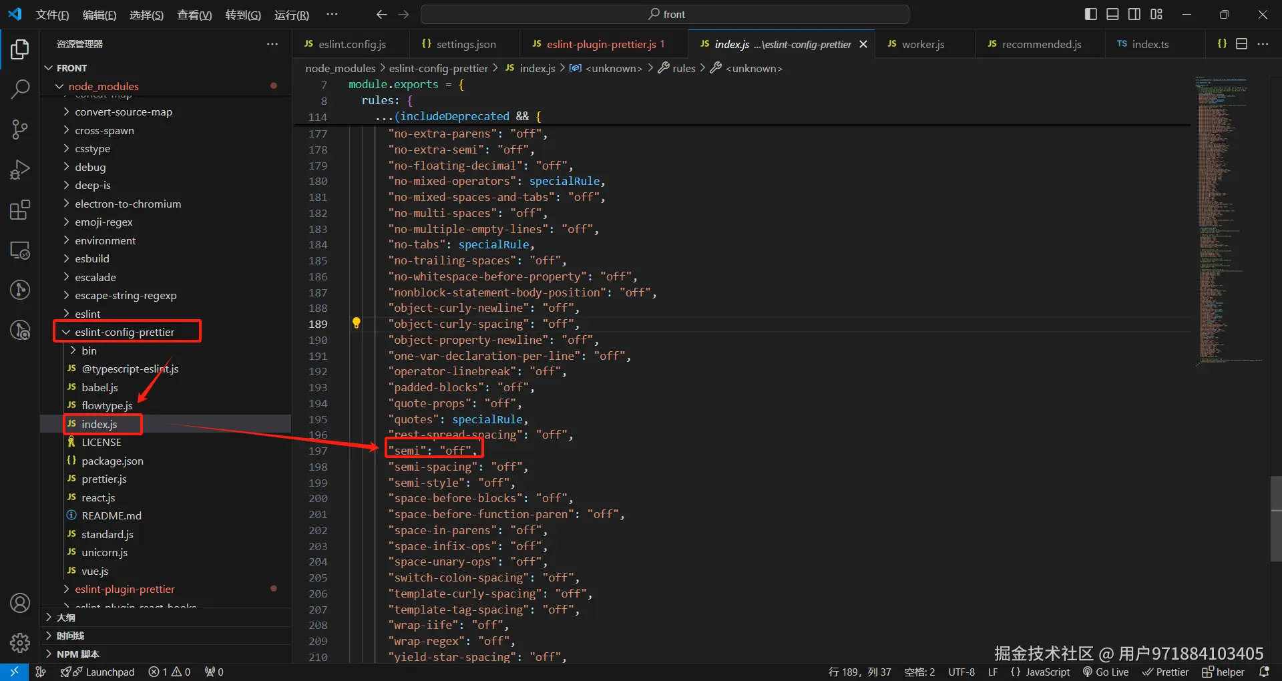
Task: Click the helper status bar item
Action: pos(1223,672)
